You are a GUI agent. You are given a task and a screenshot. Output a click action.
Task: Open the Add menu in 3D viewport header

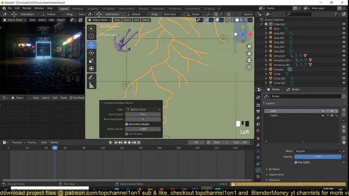(x=136, y=20)
